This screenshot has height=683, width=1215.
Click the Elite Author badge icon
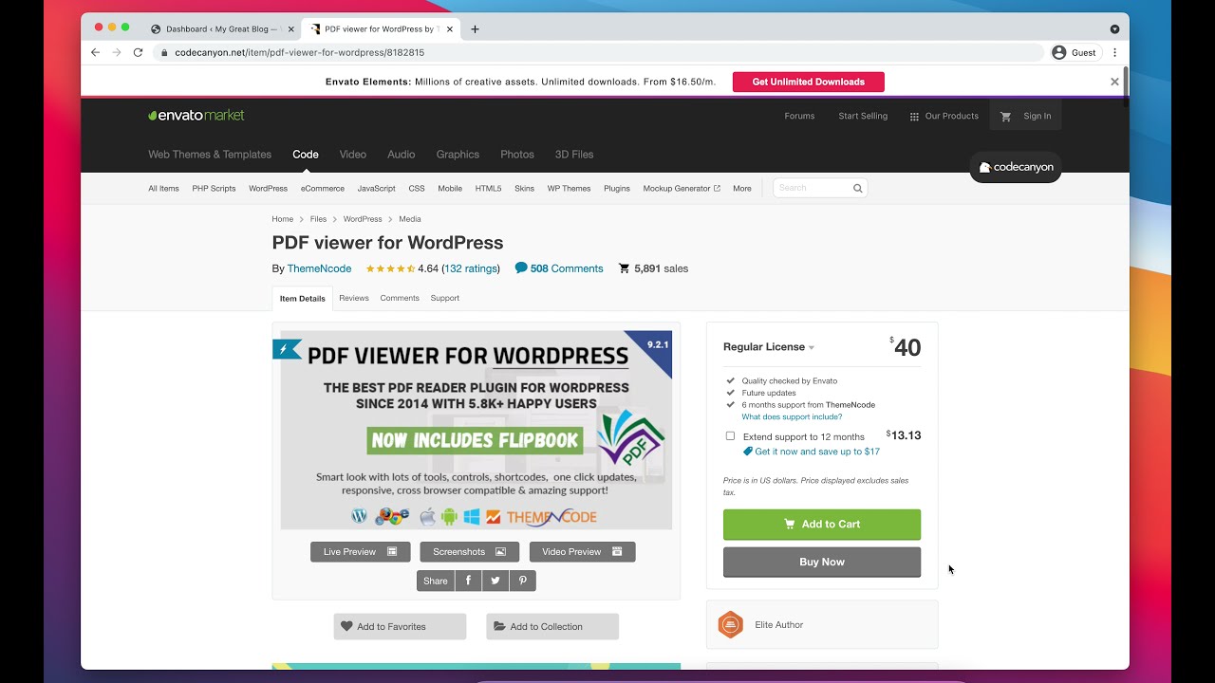(730, 624)
